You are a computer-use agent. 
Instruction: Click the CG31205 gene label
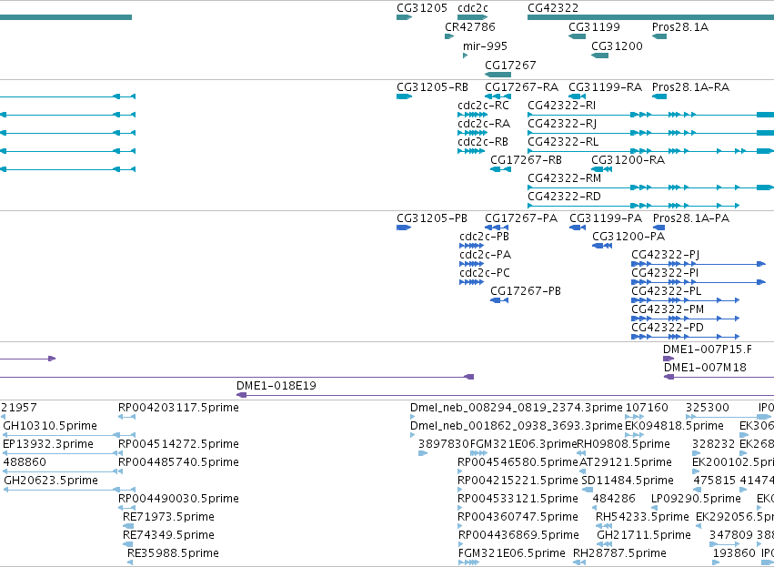coord(422,8)
